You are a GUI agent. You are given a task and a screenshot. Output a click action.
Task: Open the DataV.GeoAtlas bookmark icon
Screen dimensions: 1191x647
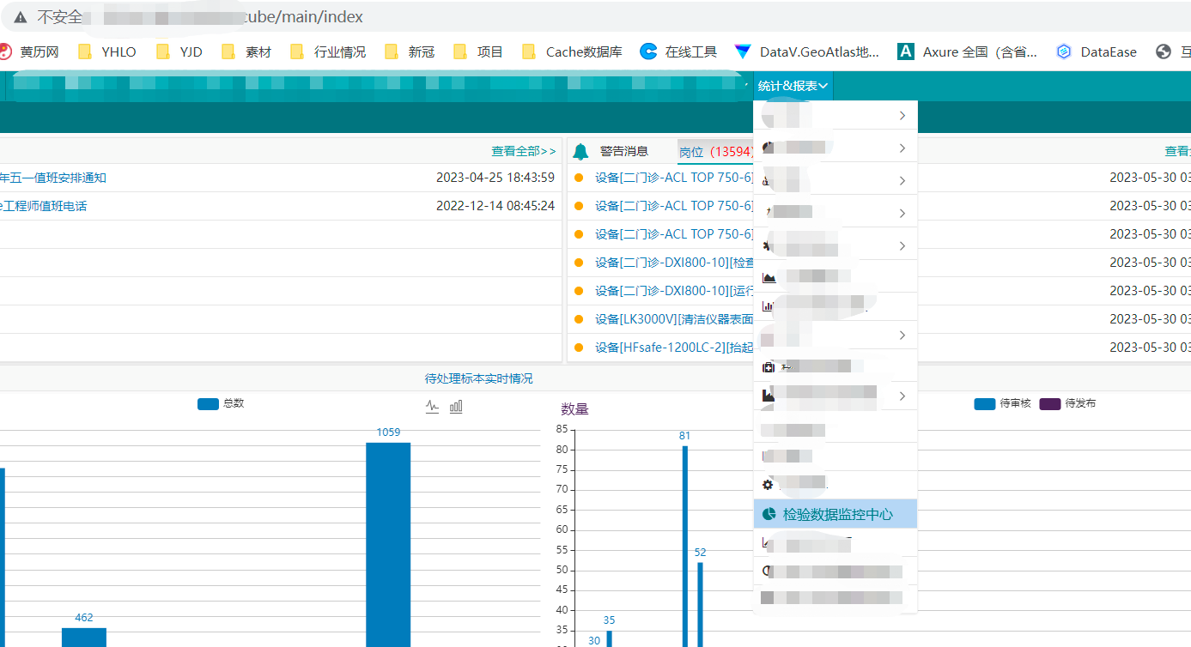point(743,52)
